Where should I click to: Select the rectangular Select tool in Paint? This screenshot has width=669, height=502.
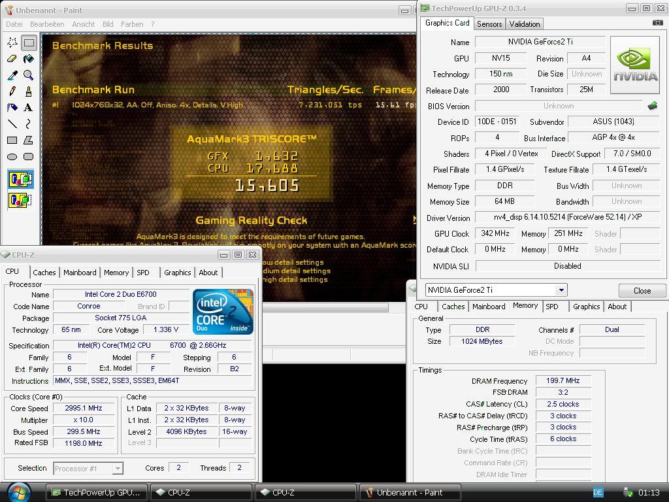coord(29,42)
